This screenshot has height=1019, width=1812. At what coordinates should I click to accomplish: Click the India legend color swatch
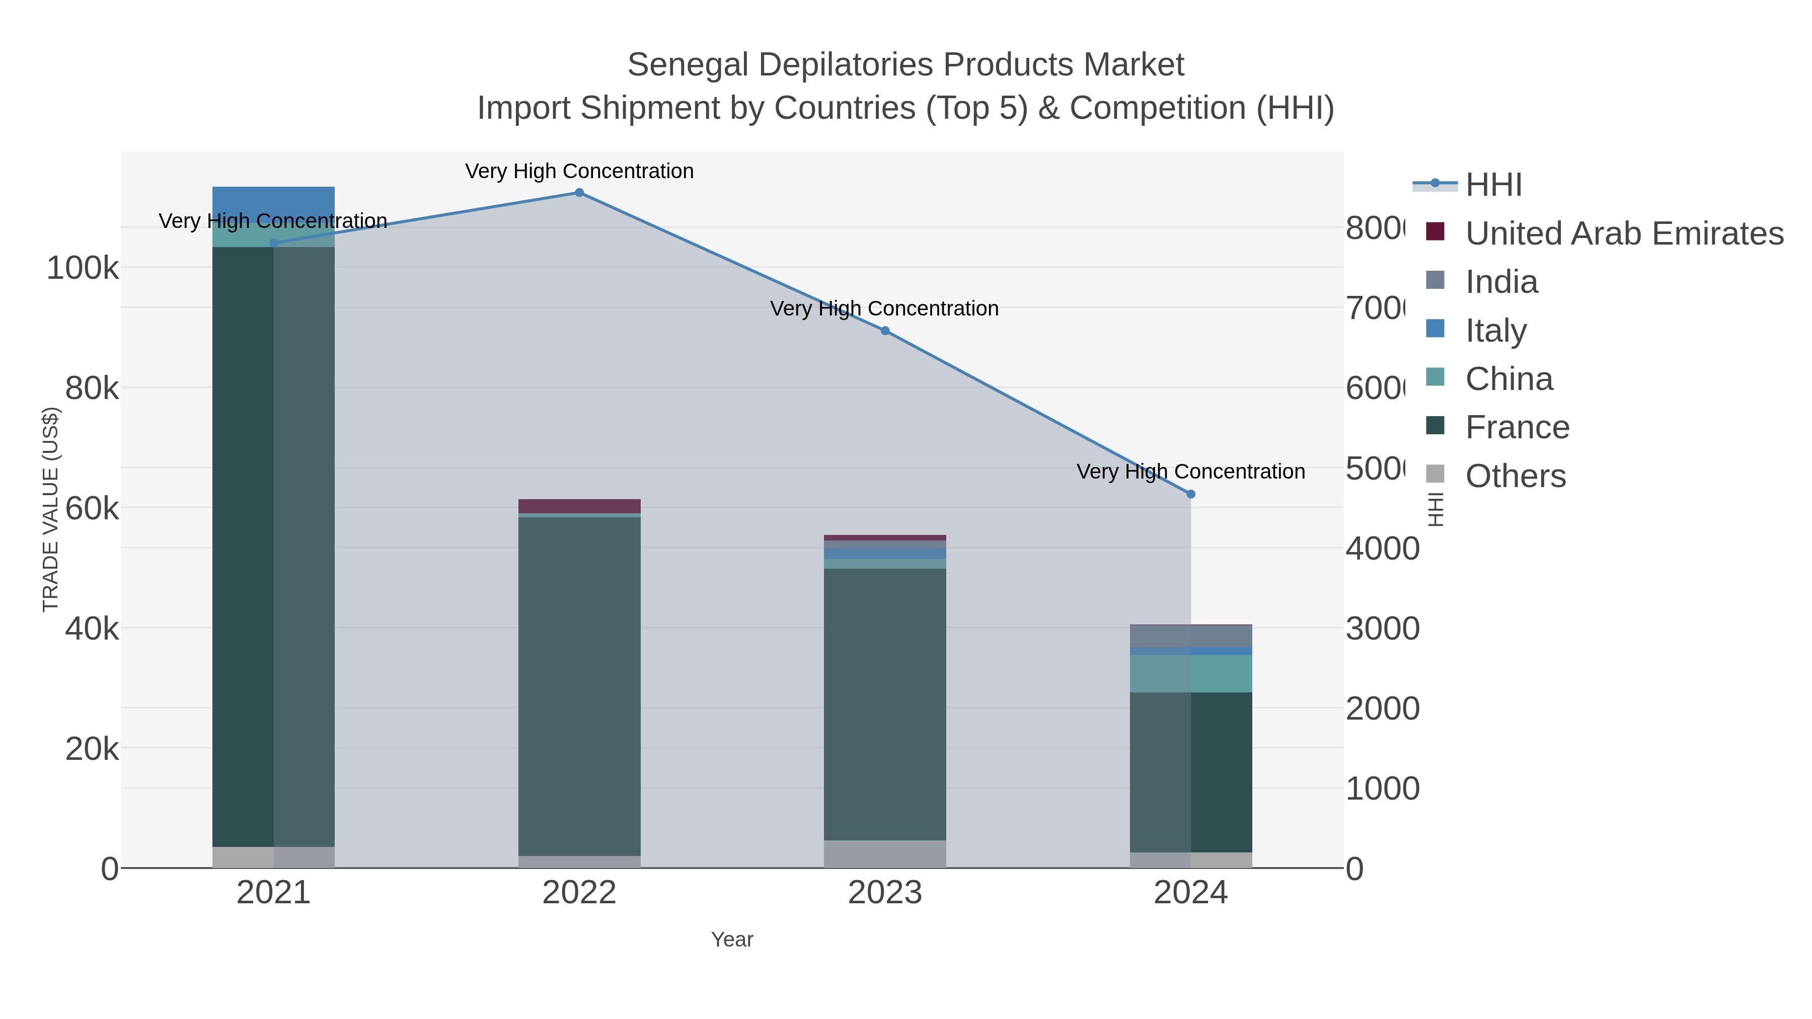1435,280
